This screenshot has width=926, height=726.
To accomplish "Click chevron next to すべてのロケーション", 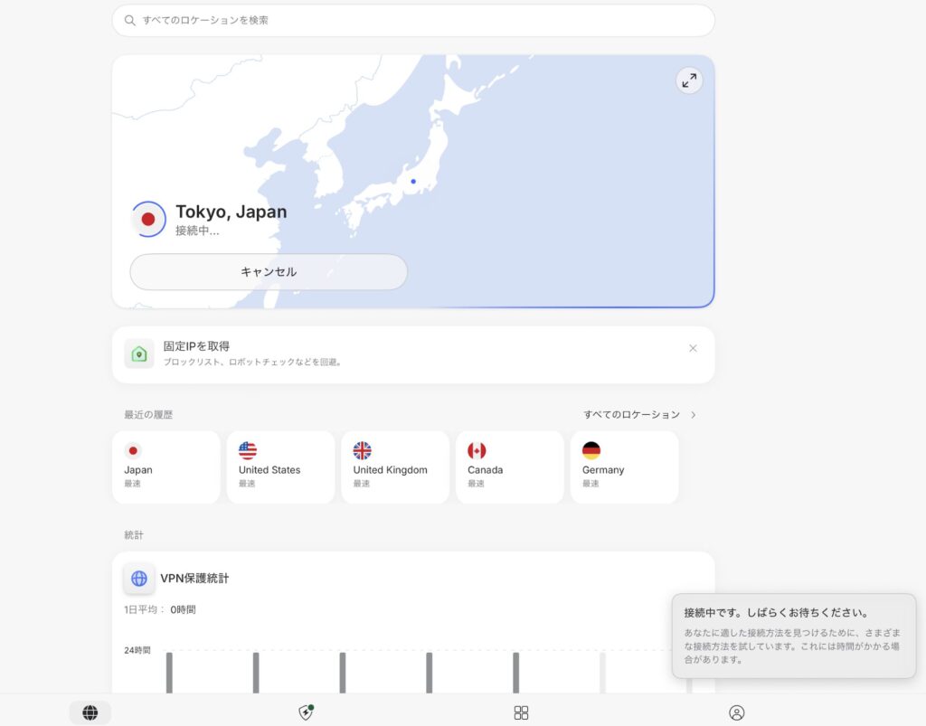I will click(x=694, y=415).
